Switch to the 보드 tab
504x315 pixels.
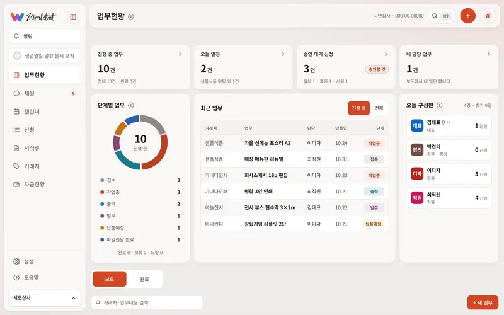tap(109, 279)
